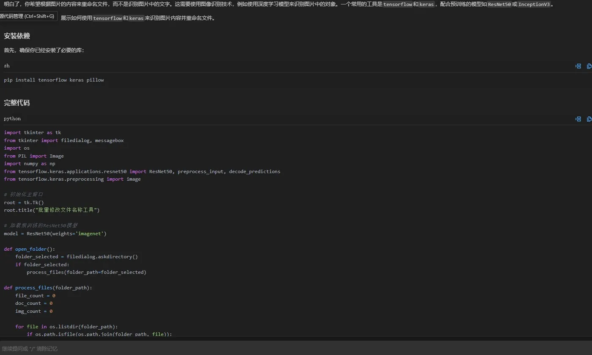592x355 pixels.
Task: Click the inline ResNet50 tag in the first paragraph
Action: pyautogui.click(x=499, y=5)
